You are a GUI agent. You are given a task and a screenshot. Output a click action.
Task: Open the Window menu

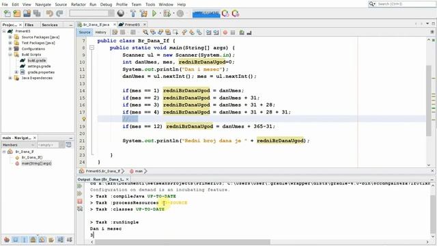click(166, 5)
